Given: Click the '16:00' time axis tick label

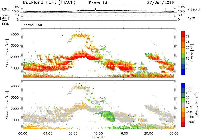Looking at the screenshot, I should pyautogui.click(x=123, y=134).
